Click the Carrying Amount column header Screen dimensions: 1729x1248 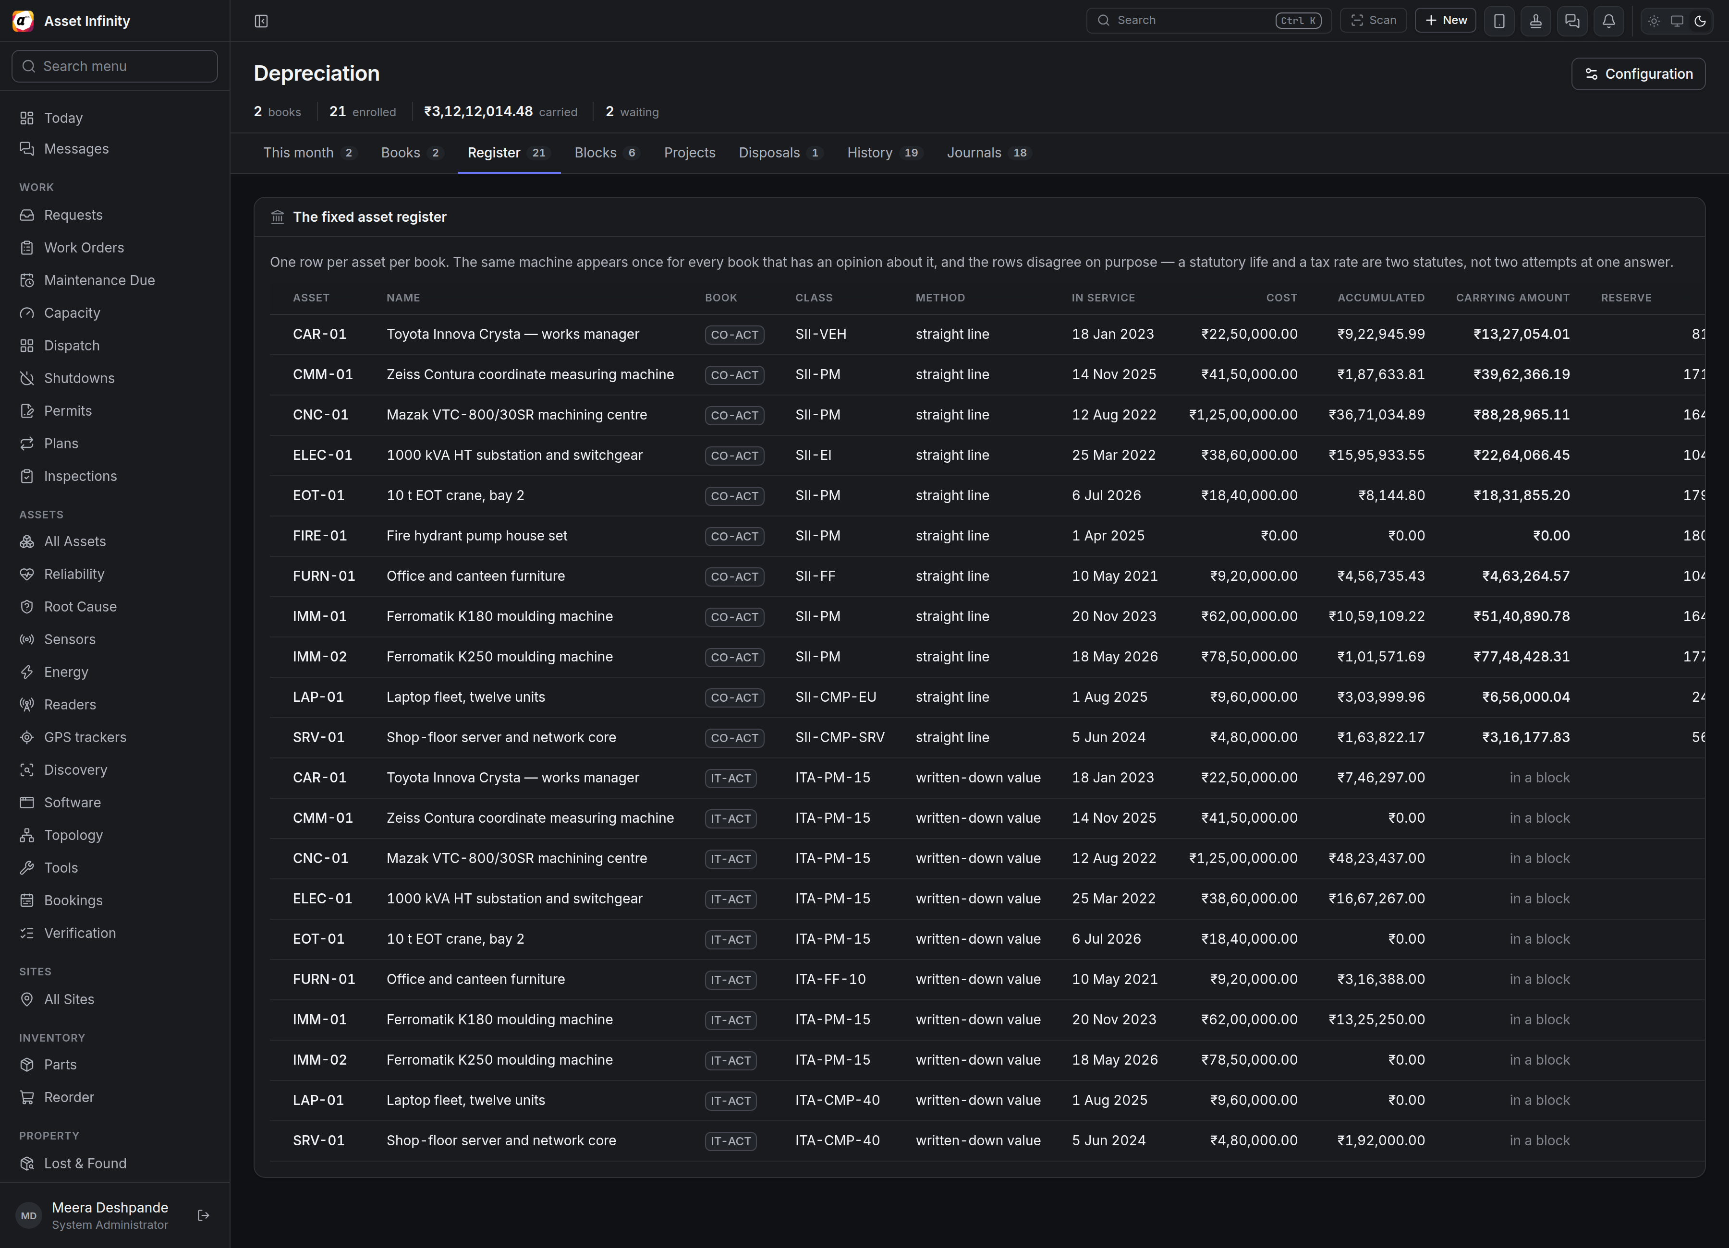pos(1512,298)
